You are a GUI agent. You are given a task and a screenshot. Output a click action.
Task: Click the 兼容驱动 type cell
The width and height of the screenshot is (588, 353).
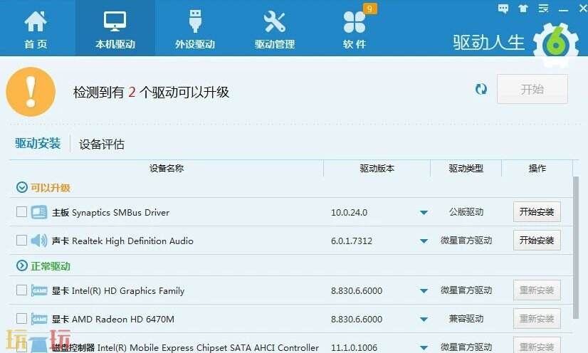click(466, 319)
